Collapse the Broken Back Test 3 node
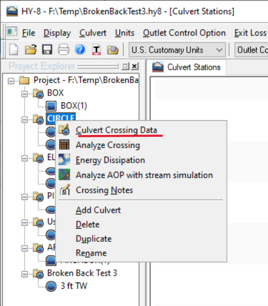The width and height of the screenshot is (268, 306). tap(25, 274)
